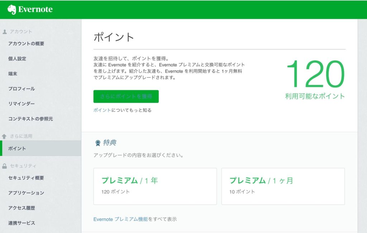The image size is (367, 233).
Task: Choose the プレミアム / 1 年 reward card
Action: point(155,186)
